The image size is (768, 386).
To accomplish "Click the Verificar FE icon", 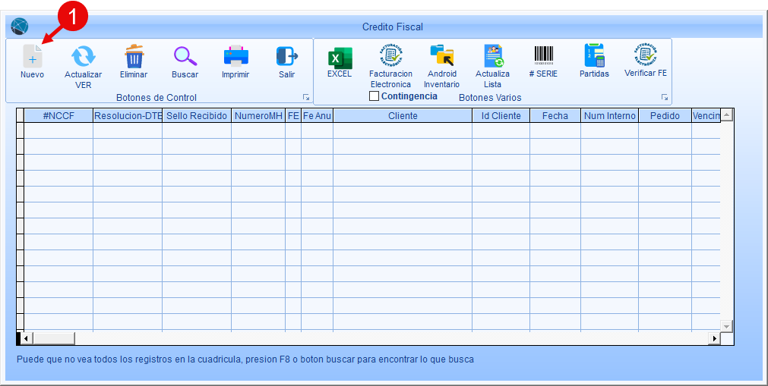I will coord(645,55).
